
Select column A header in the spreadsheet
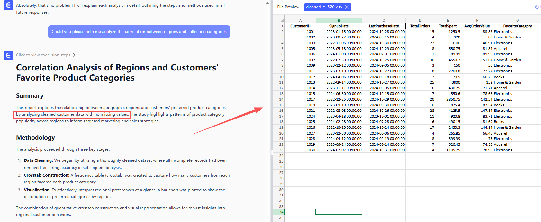pyautogui.click(x=300, y=21)
